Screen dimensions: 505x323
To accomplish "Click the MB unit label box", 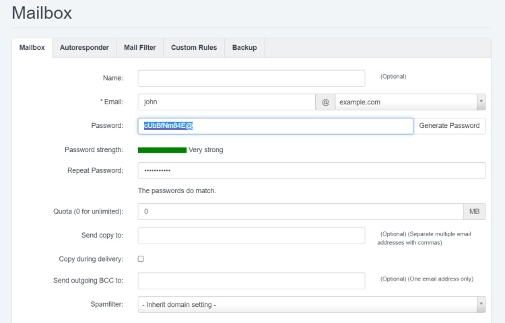I will point(474,212).
